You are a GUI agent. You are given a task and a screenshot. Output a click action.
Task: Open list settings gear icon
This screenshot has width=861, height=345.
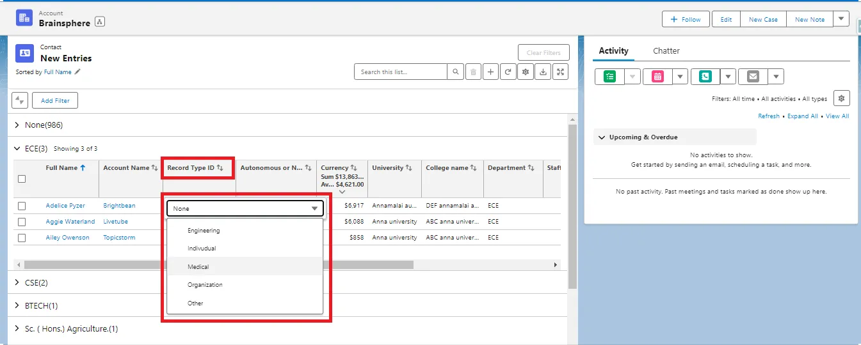tap(526, 72)
